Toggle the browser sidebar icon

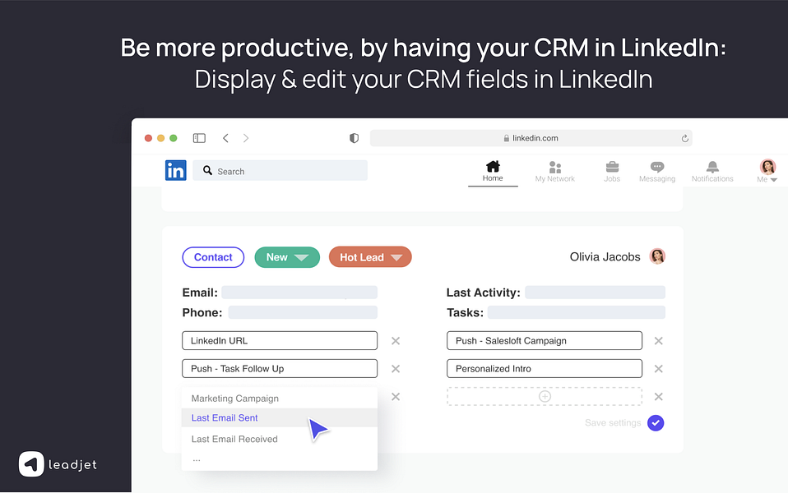tap(199, 138)
